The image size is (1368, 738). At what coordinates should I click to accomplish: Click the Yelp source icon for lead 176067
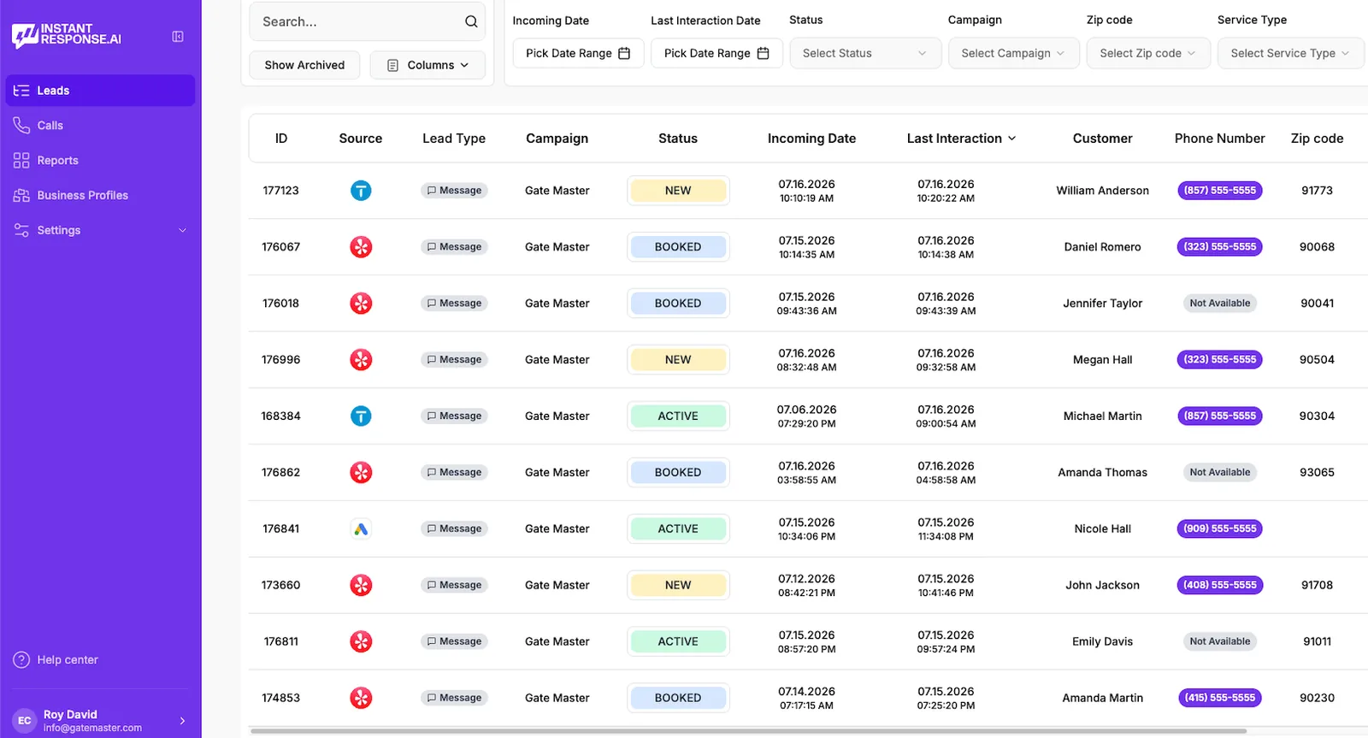[x=361, y=247]
